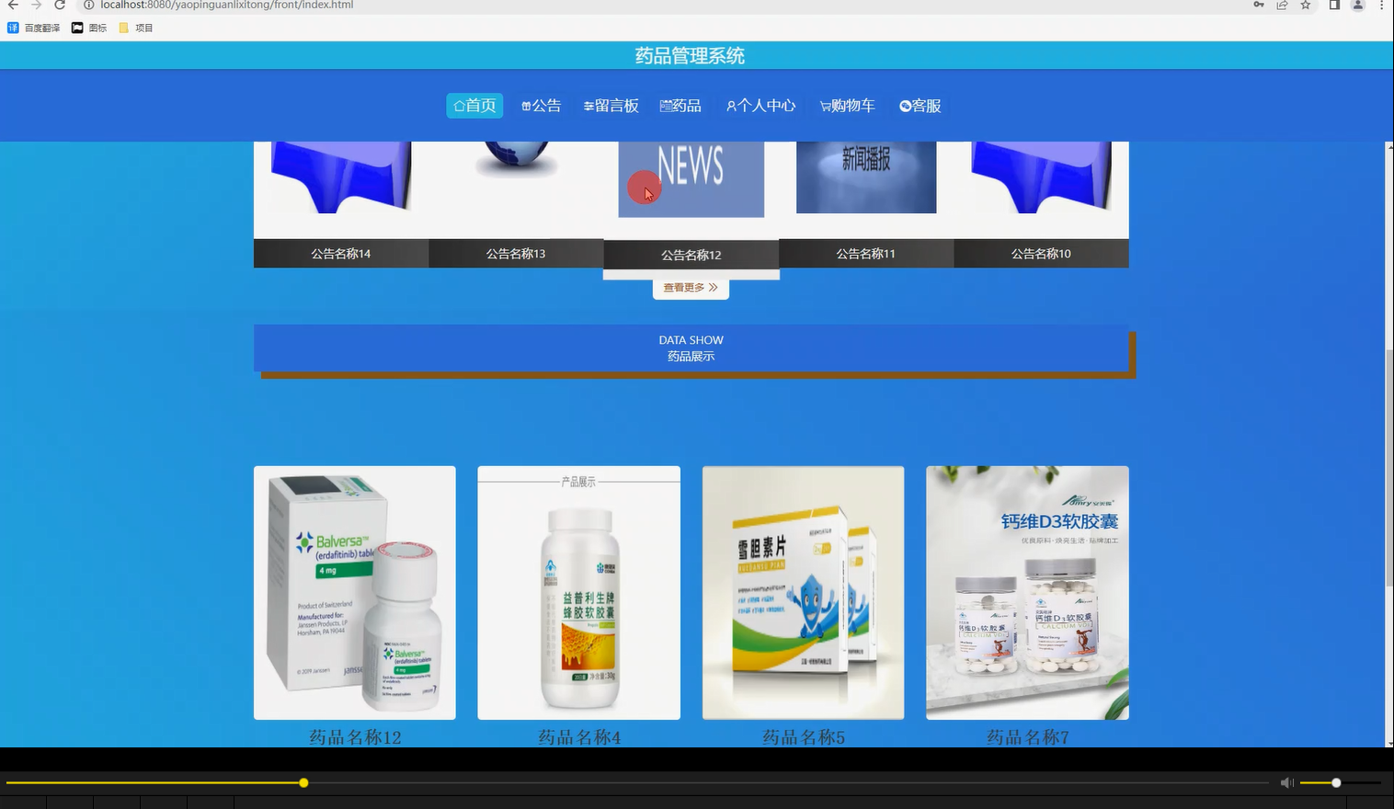Open 留言板 navigation item
This screenshot has height=809, width=1394.
[x=611, y=106]
